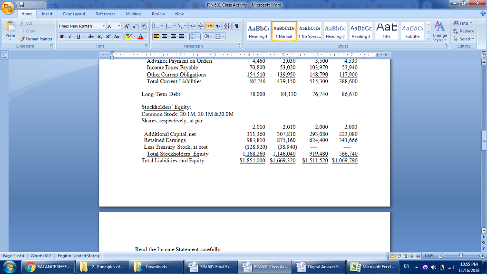Open the Font name dropdown

pyautogui.click(x=103, y=25)
